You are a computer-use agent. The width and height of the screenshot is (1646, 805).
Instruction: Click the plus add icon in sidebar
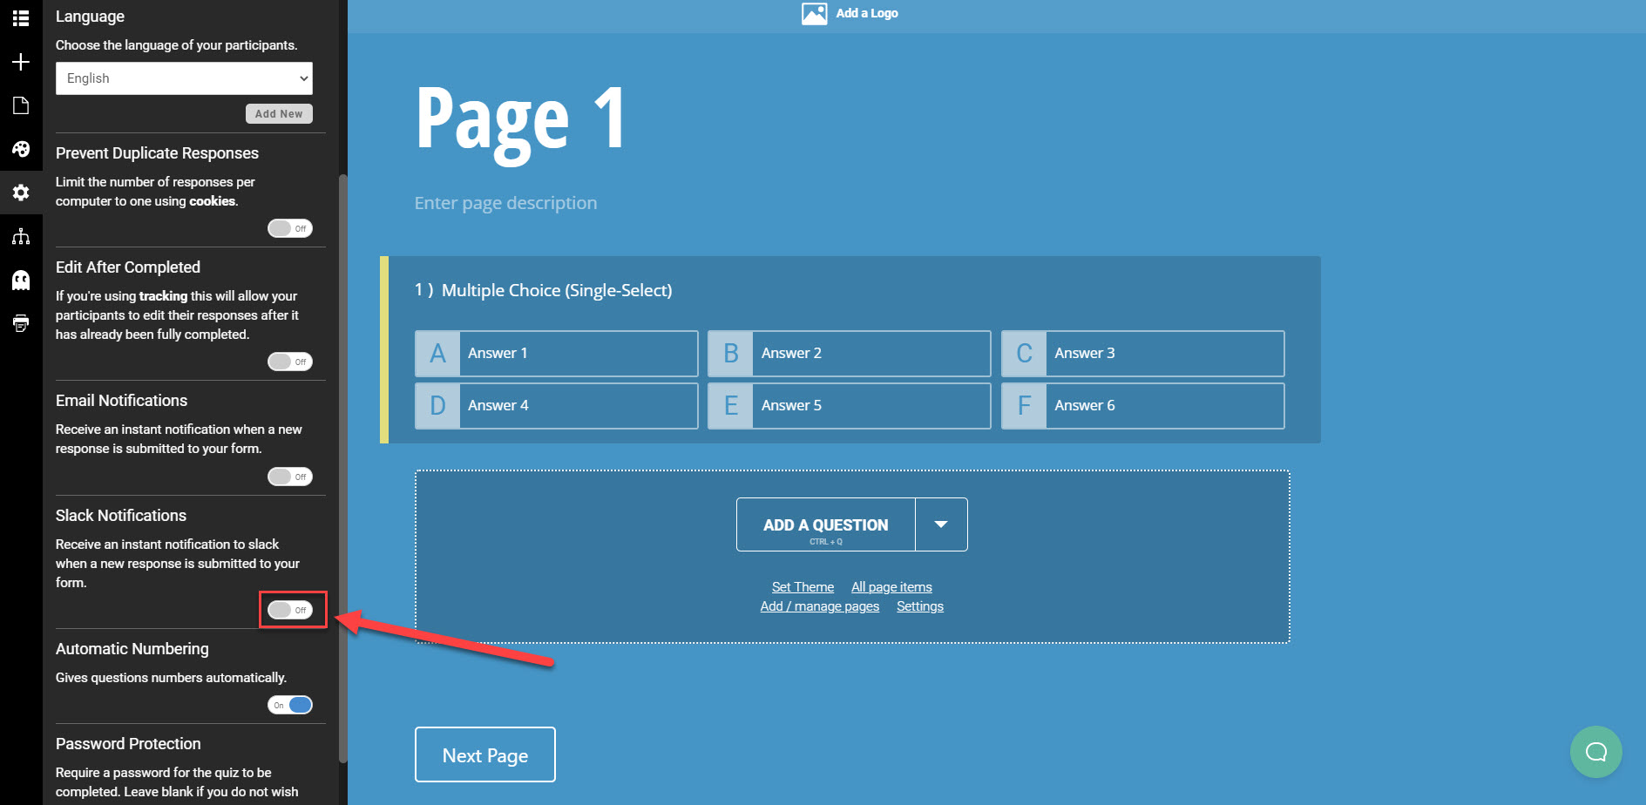[21, 62]
